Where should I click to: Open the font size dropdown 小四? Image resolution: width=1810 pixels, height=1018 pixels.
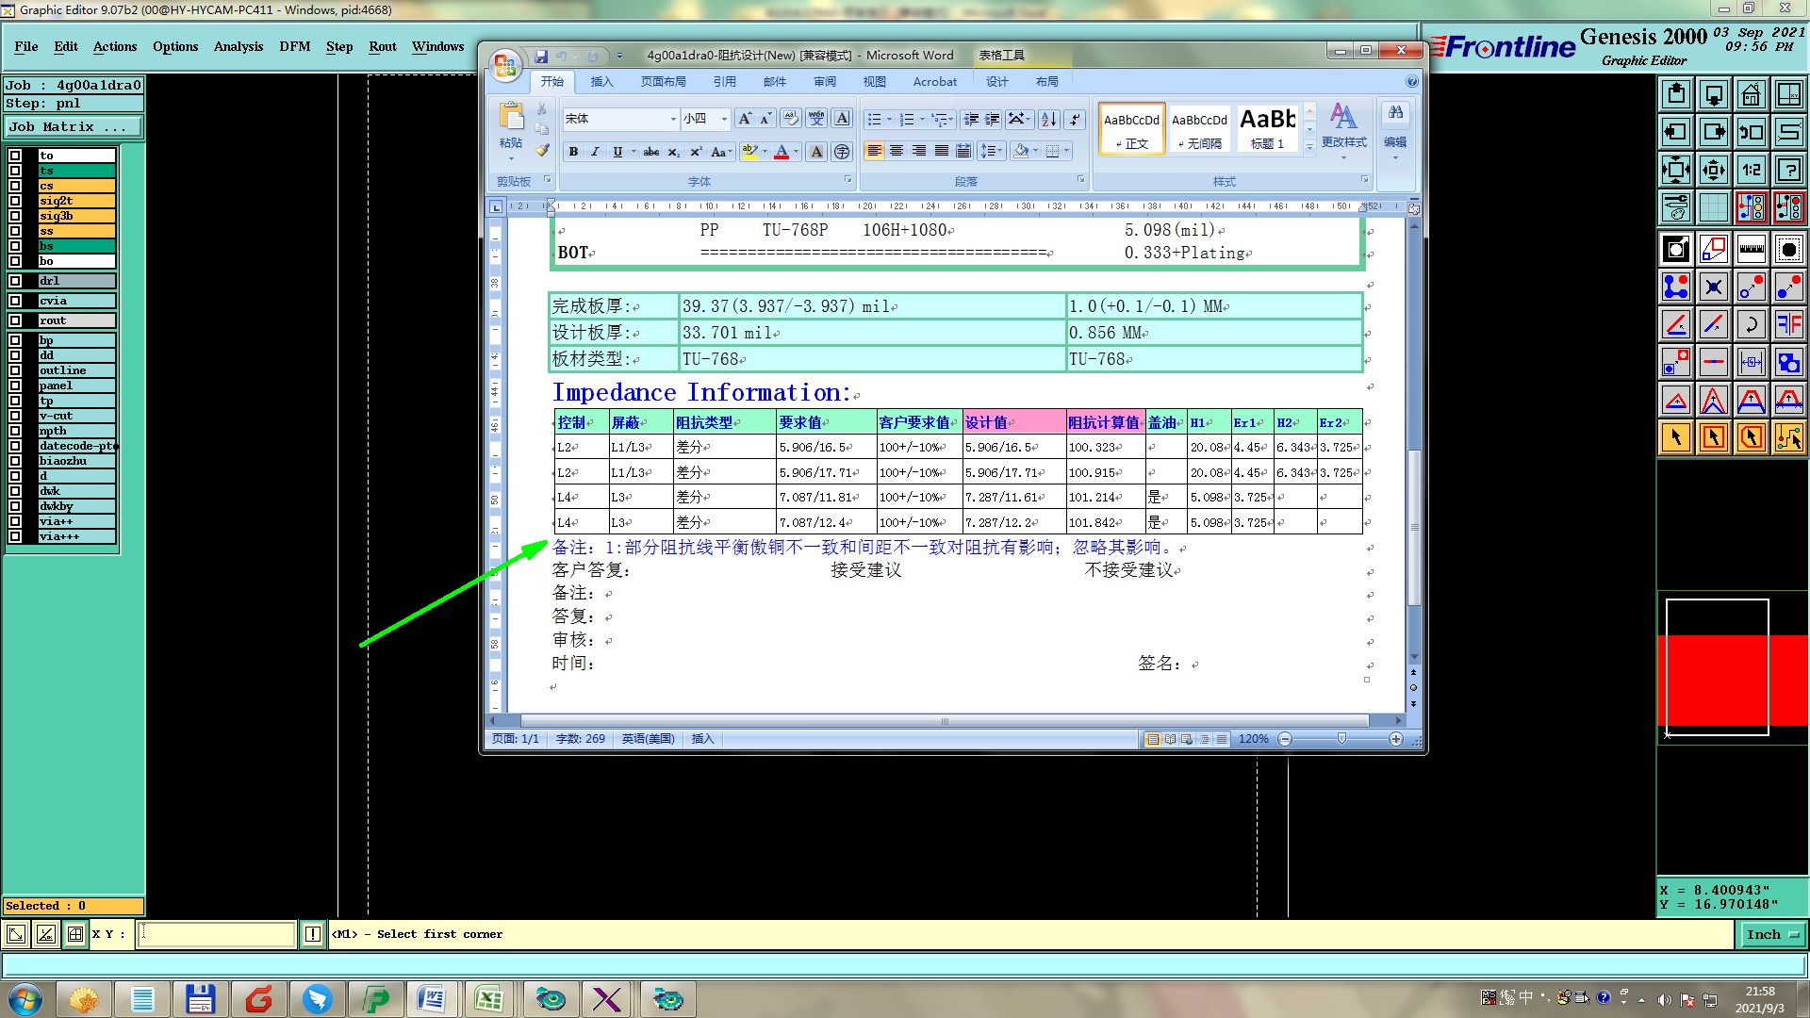pos(724,119)
